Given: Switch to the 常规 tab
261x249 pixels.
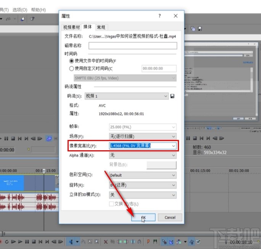Looking at the screenshot, I should pos(101,27).
